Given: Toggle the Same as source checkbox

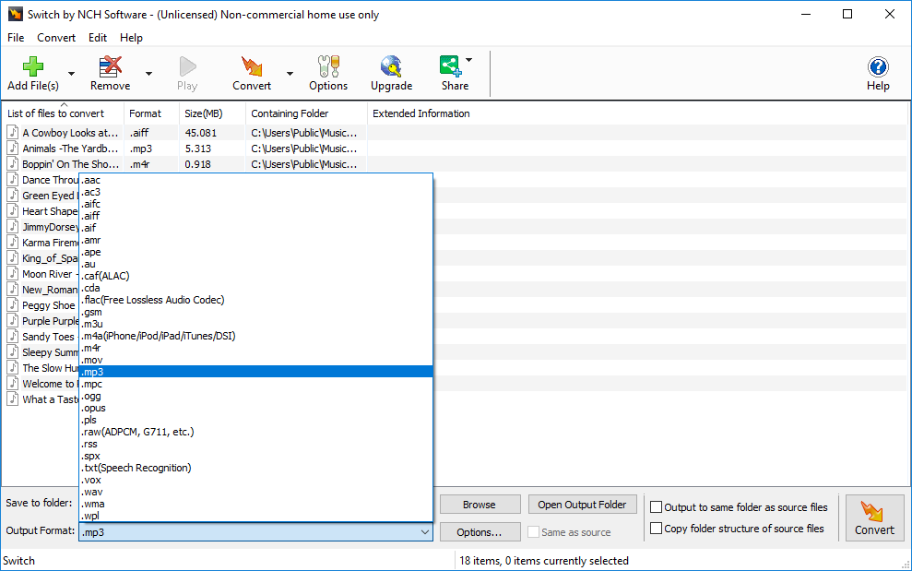Looking at the screenshot, I should (533, 532).
